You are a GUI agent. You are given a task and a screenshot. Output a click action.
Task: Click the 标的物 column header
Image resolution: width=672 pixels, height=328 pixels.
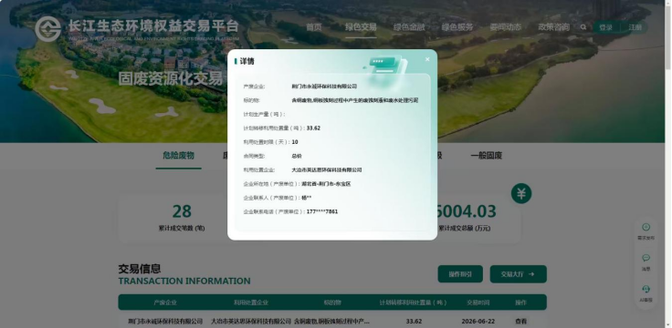332,302
